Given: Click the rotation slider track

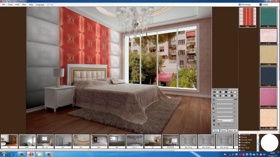Looking at the screenshot, I should pos(224,104).
